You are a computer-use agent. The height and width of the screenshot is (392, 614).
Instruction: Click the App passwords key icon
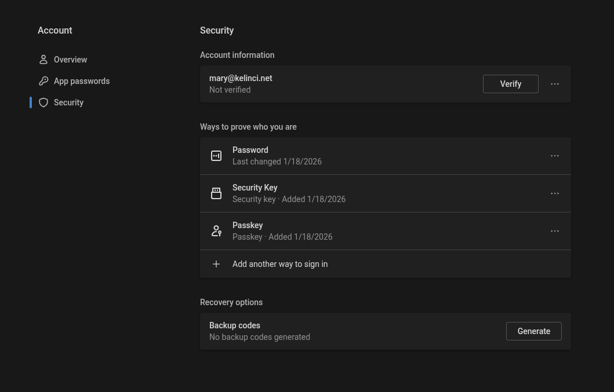[x=43, y=81]
